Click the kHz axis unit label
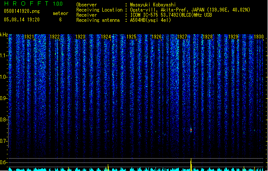268x171 pixels. [x=4, y=35]
